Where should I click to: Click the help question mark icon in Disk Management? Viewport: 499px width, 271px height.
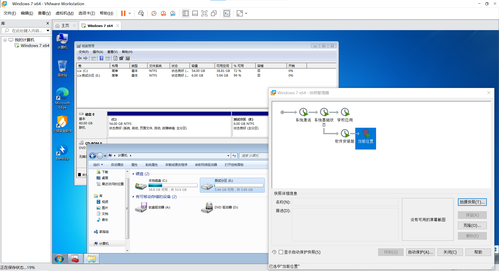pos(102,58)
